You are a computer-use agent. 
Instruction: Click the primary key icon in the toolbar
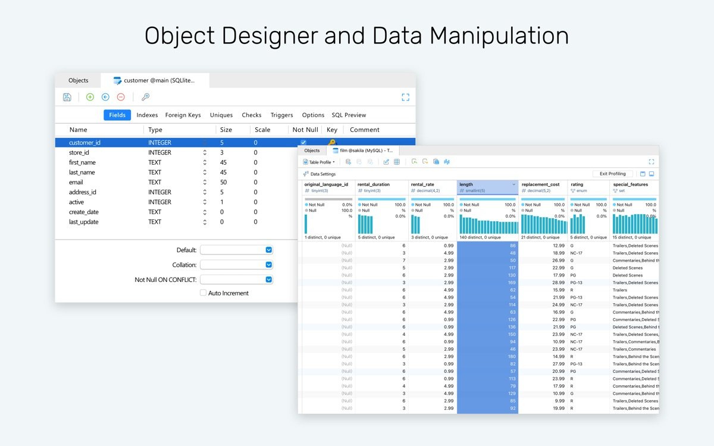(x=145, y=97)
